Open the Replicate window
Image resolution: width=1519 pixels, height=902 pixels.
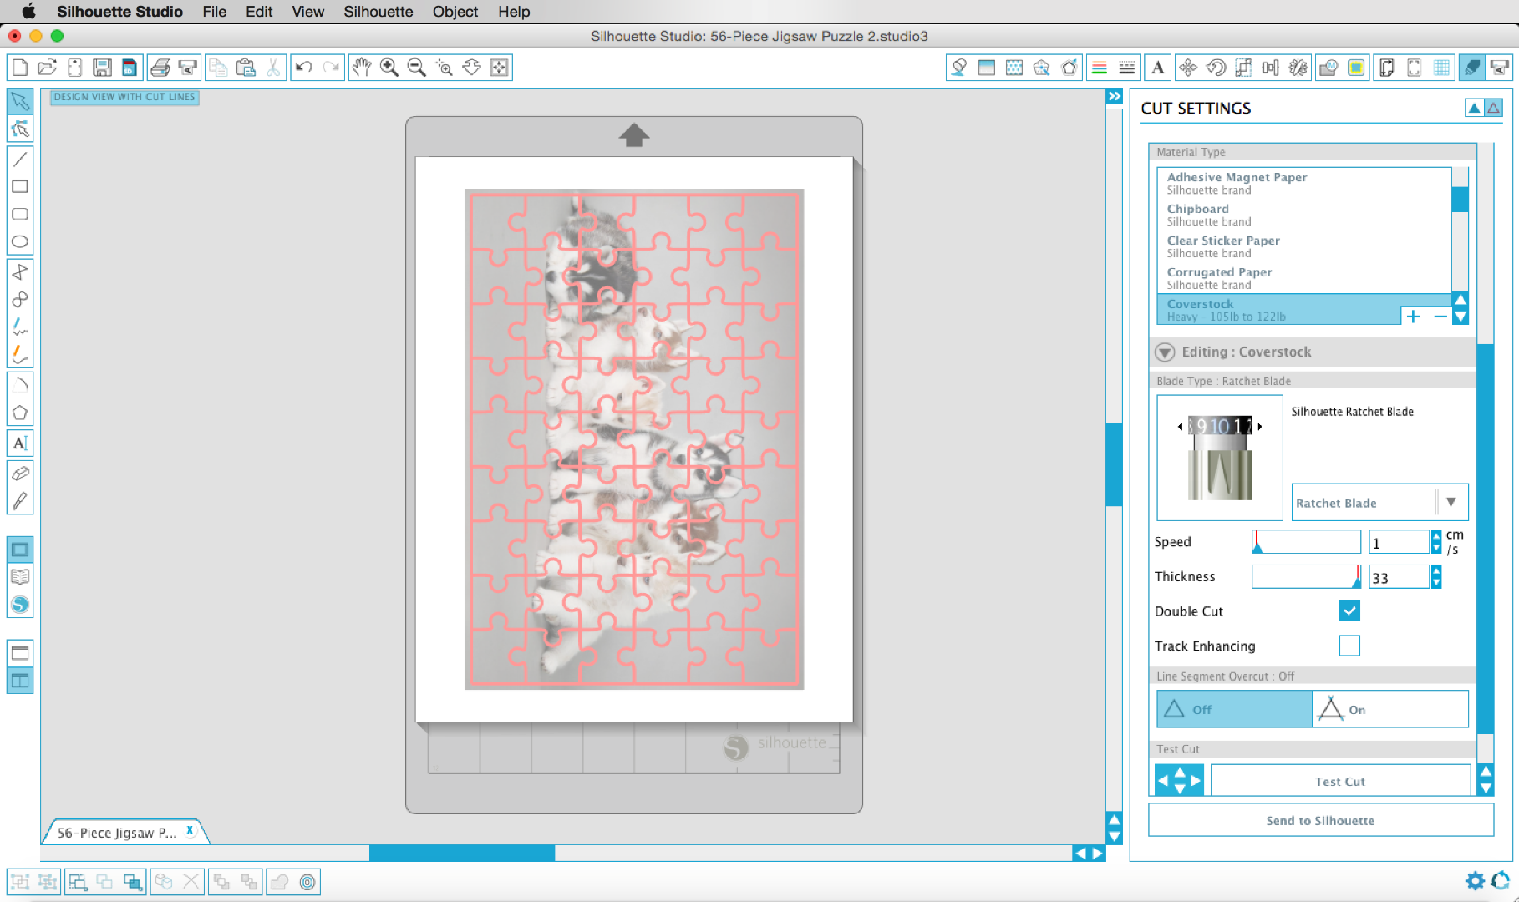point(1298,68)
